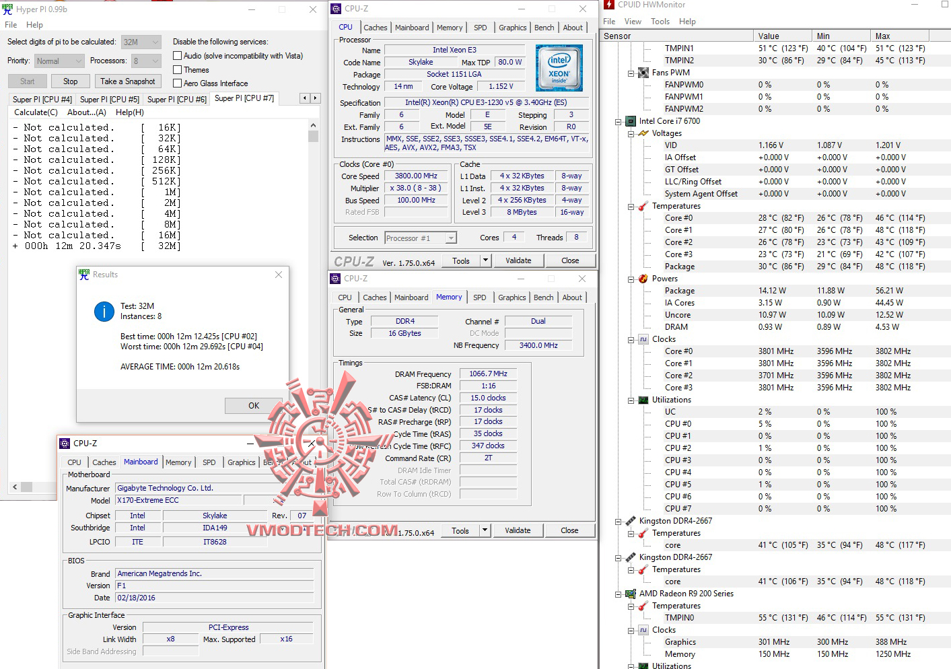The height and width of the screenshot is (669, 951).
Task: Open the HWMonitor View menu
Action: (633, 22)
